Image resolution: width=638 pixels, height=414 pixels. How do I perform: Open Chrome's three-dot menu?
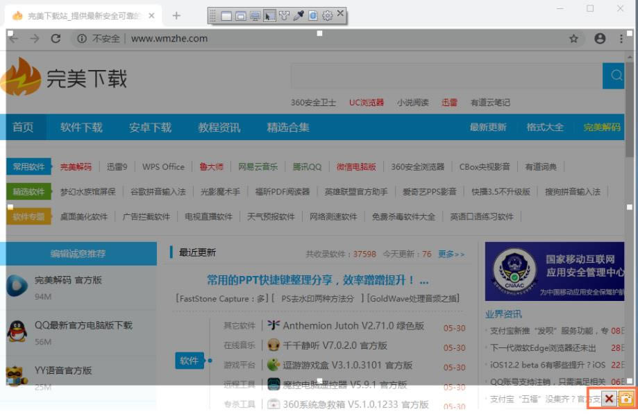pyautogui.click(x=621, y=39)
